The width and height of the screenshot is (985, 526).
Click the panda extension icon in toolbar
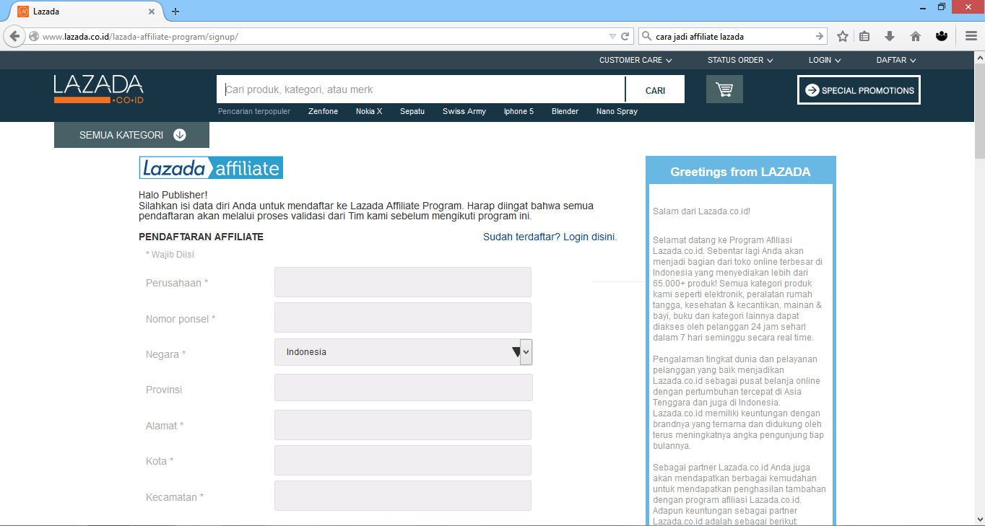pyautogui.click(x=941, y=36)
